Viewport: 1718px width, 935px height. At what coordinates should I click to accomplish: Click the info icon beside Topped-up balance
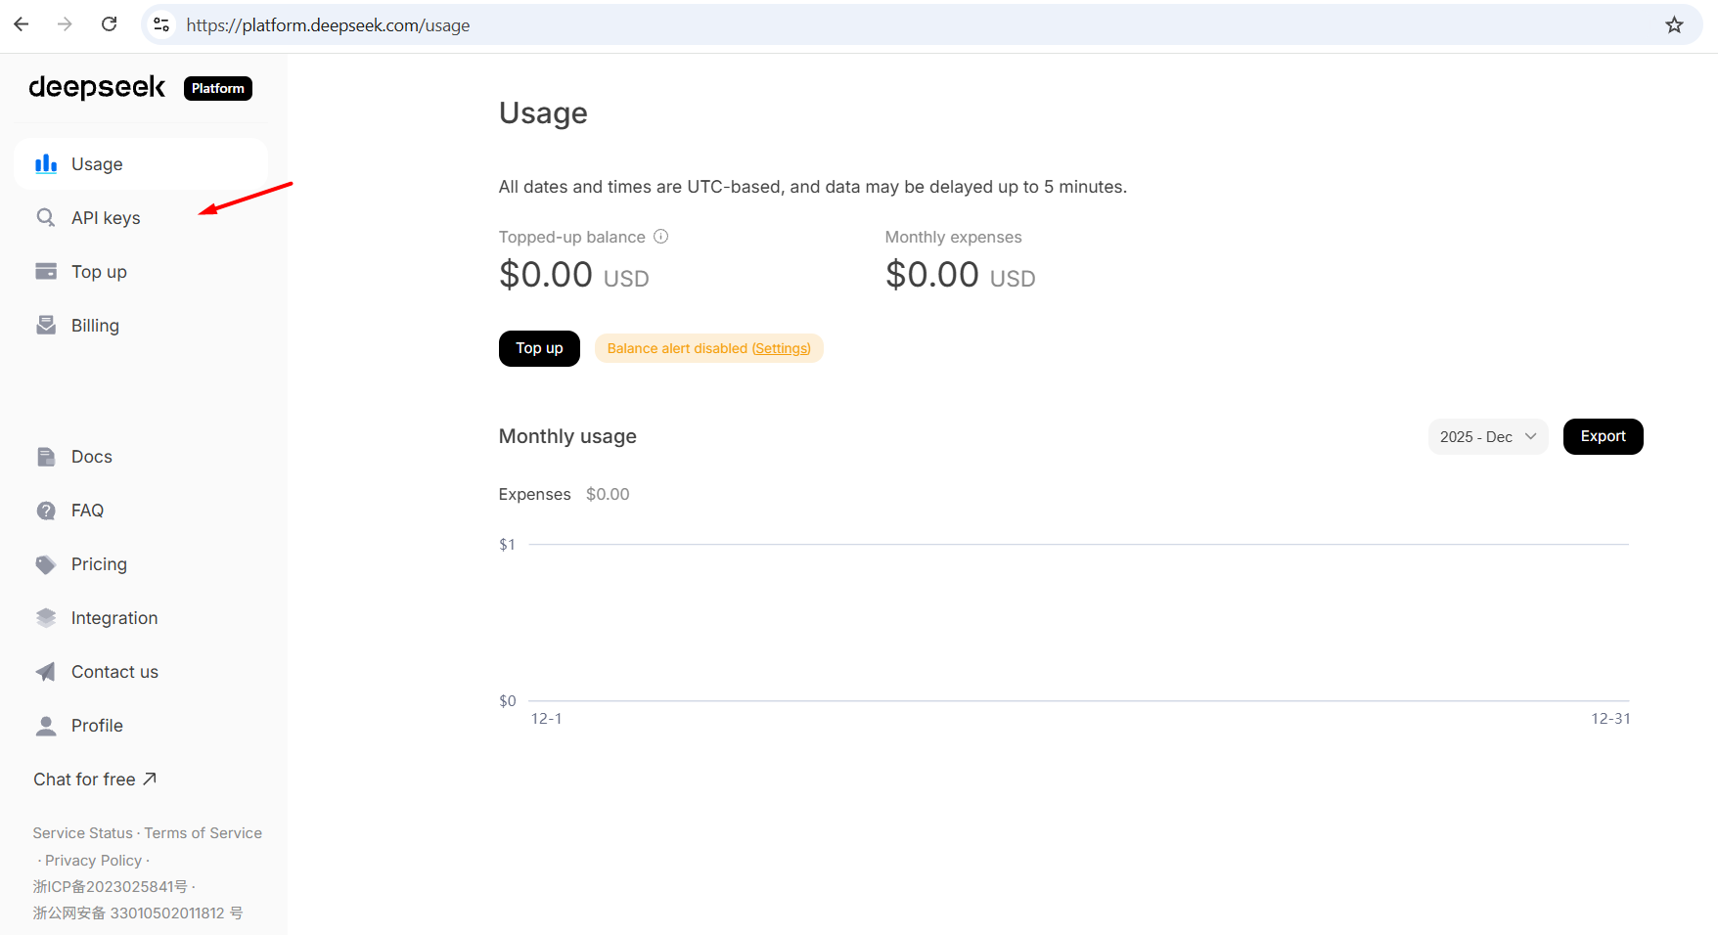point(661,236)
